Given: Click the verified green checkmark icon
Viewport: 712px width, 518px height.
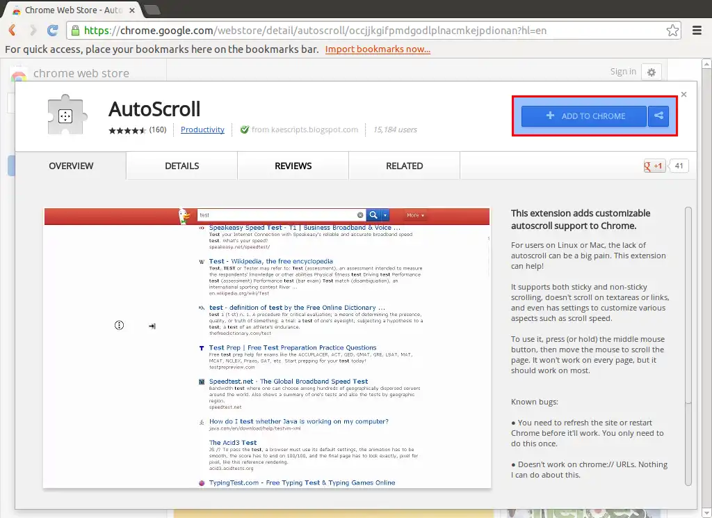Looking at the screenshot, I should [244, 129].
